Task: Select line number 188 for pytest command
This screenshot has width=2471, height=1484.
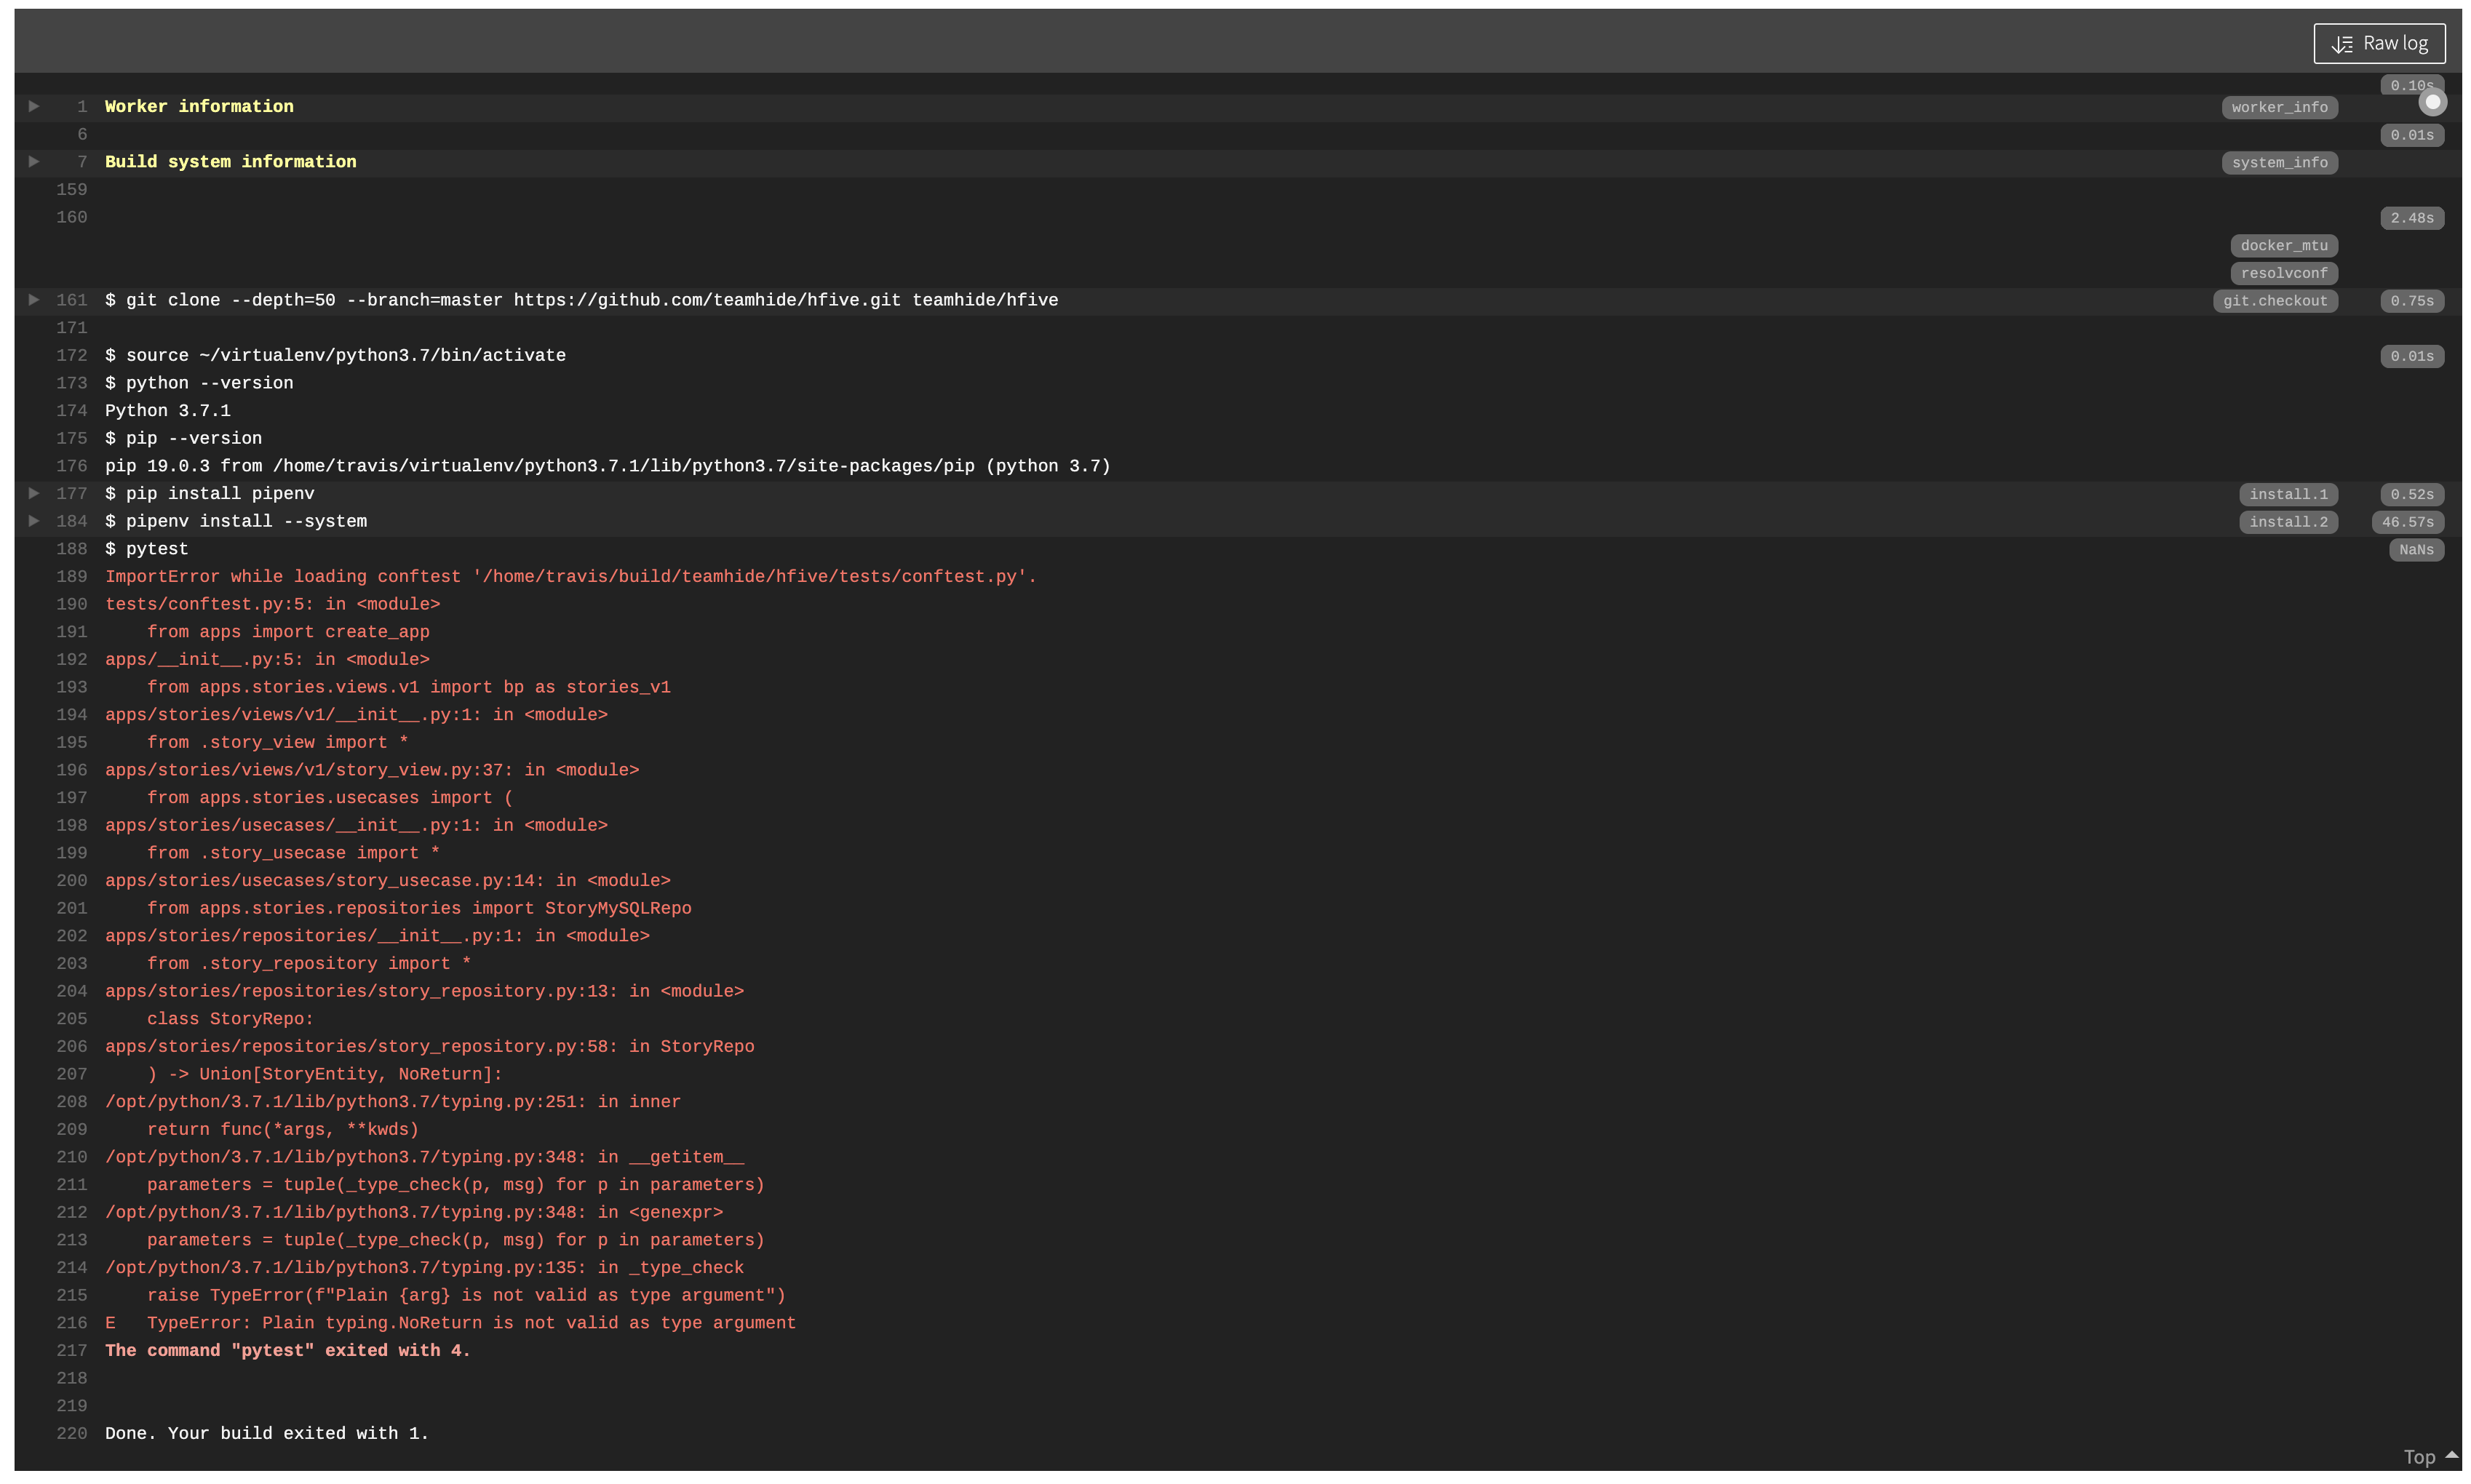Action: click(72, 549)
